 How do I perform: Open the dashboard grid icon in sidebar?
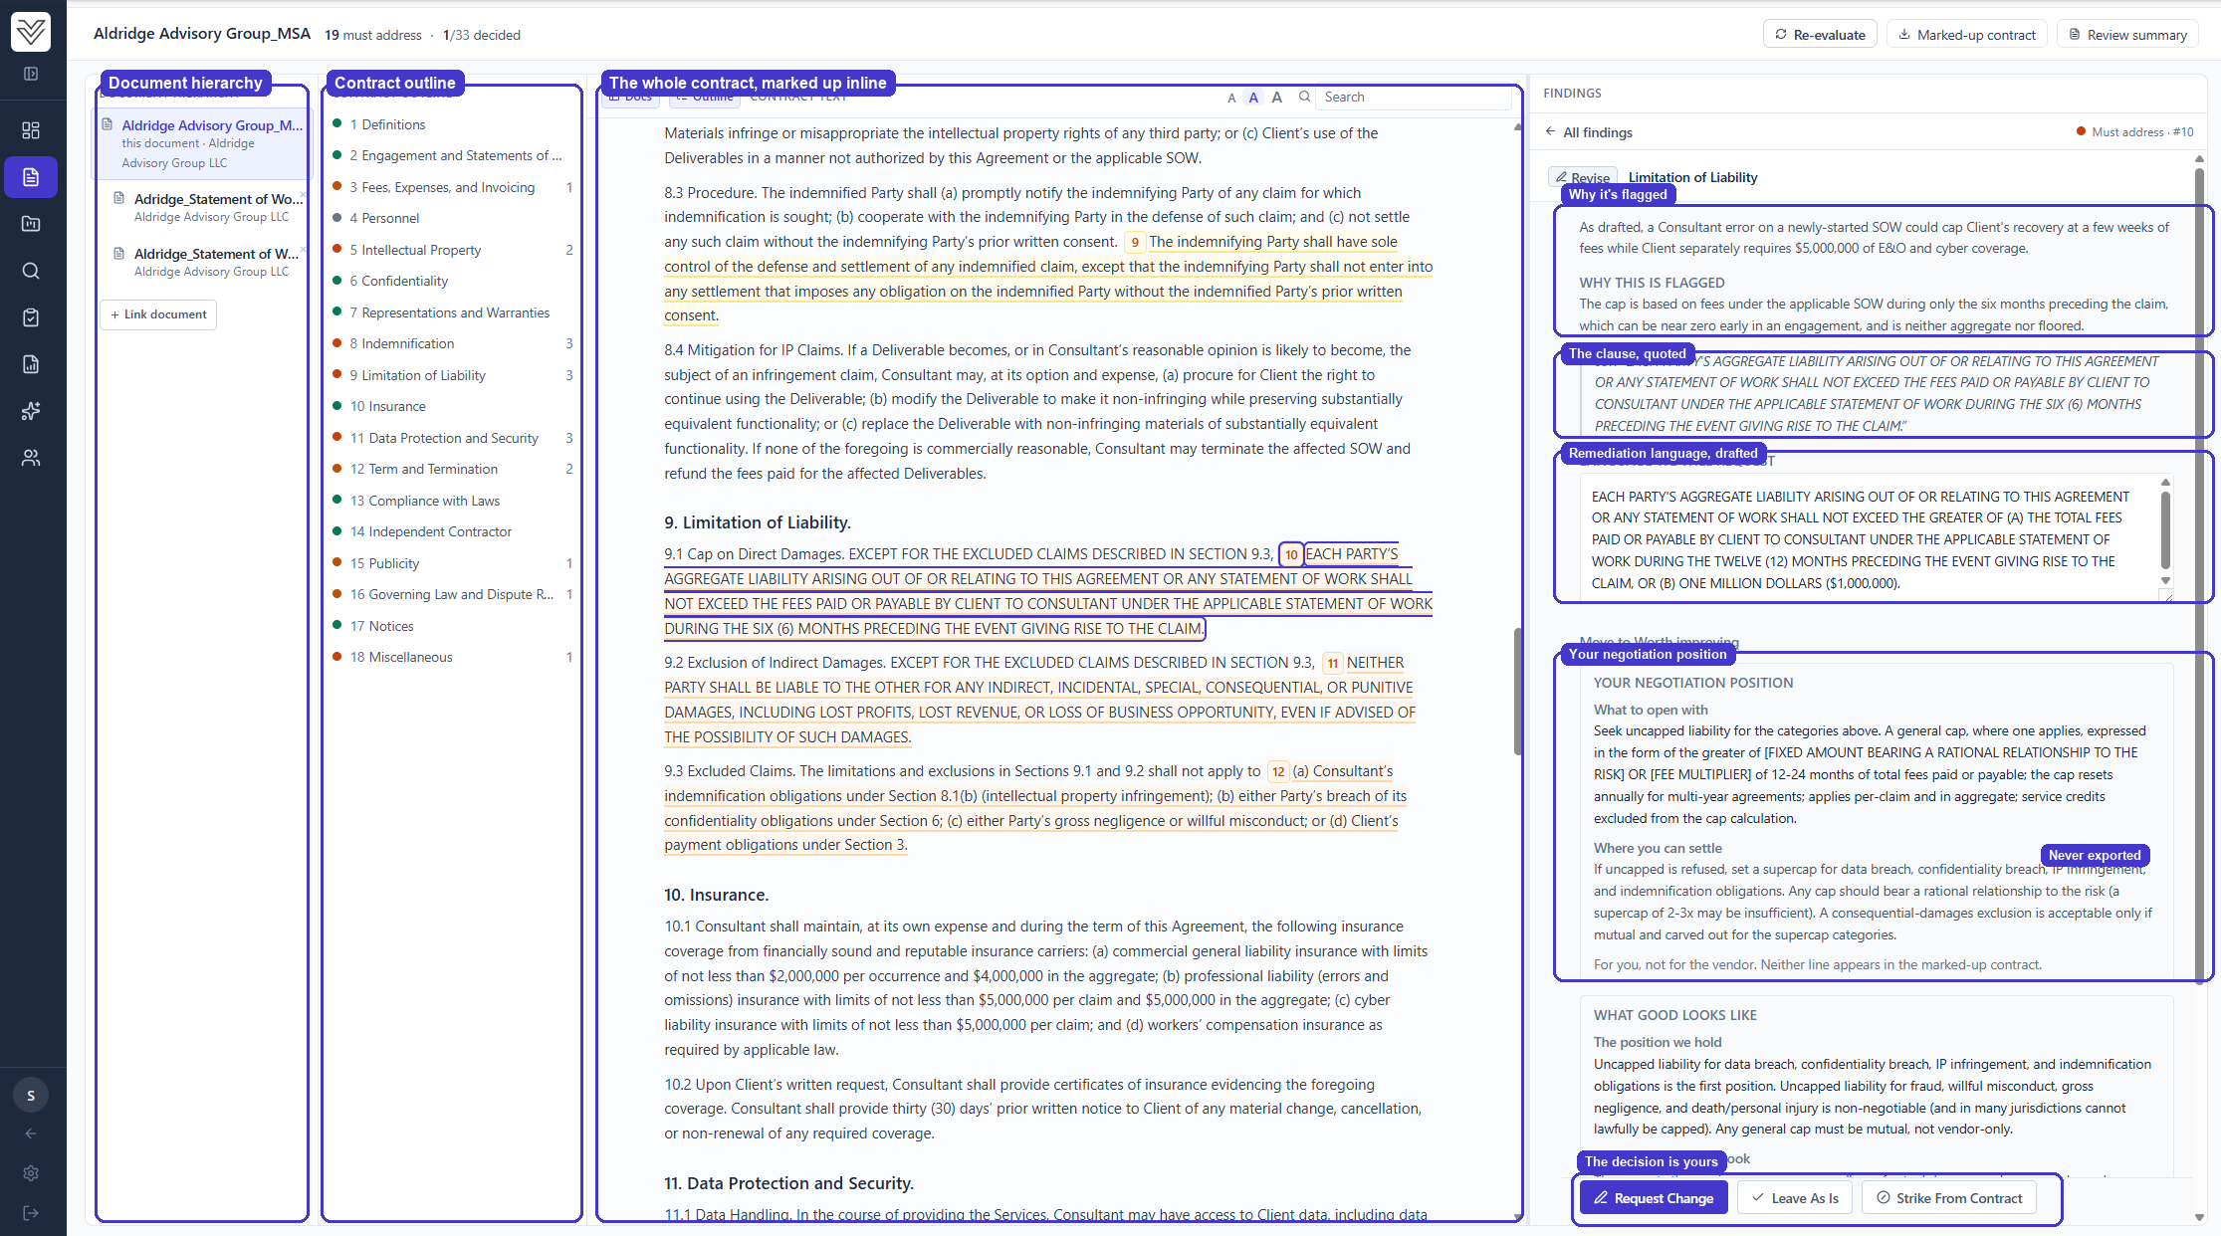(x=31, y=130)
